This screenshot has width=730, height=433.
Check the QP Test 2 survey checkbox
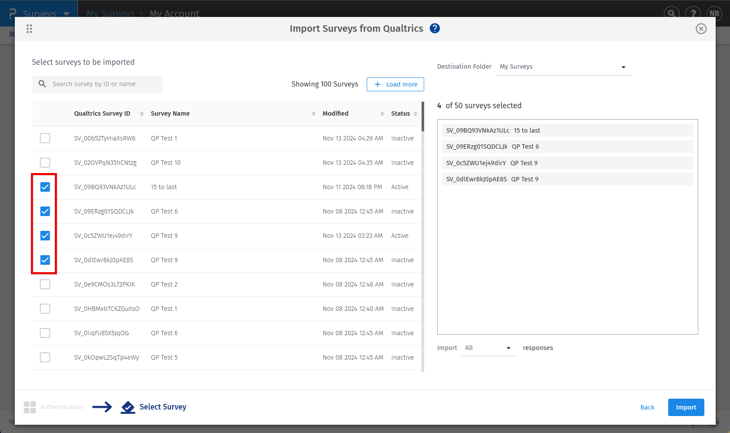[45, 284]
